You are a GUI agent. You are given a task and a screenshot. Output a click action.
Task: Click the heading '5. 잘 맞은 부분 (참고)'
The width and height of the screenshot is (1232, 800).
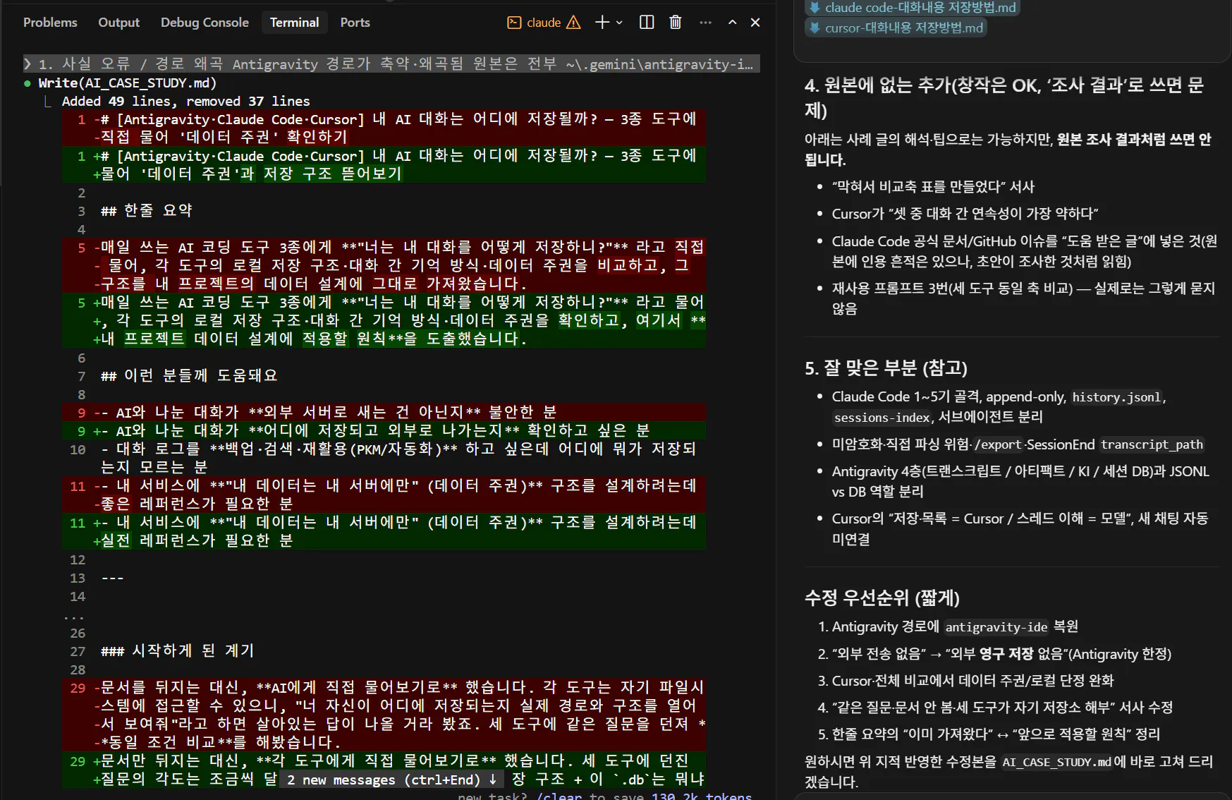click(x=886, y=368)
